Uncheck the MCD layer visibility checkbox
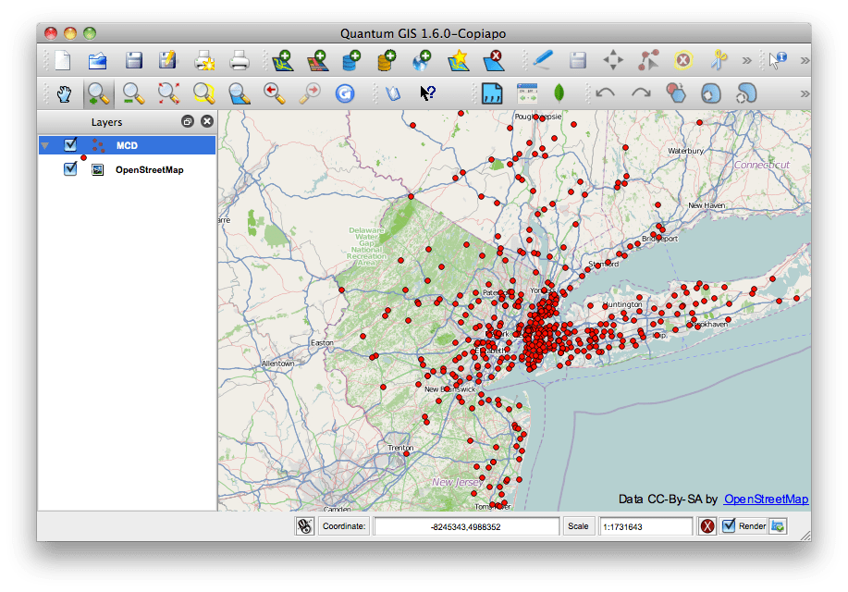 point(70,145)
